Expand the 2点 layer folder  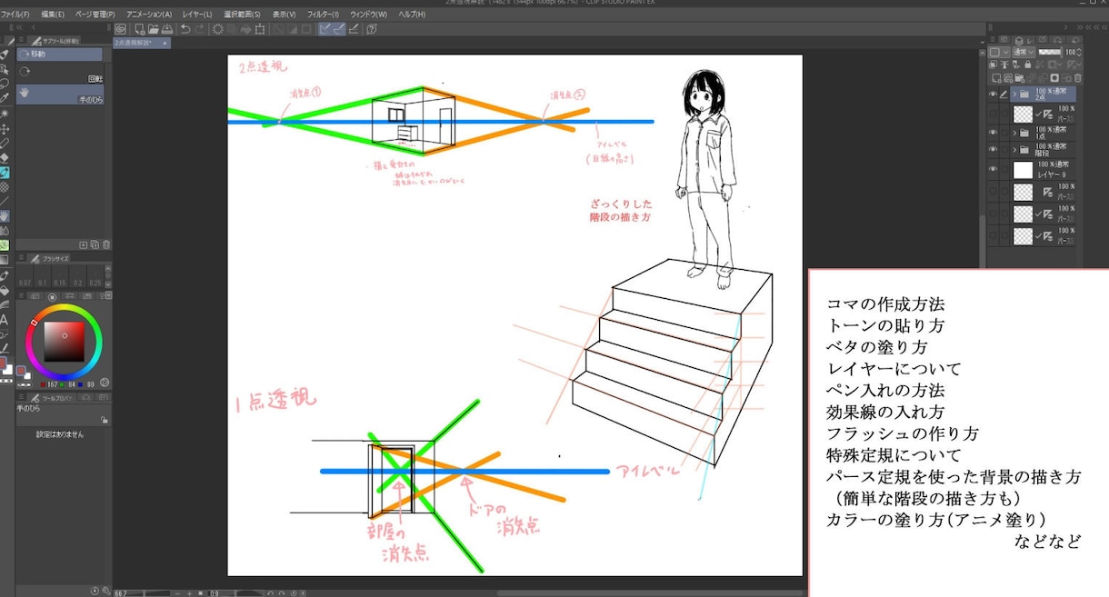click(x=1014, y=94)
